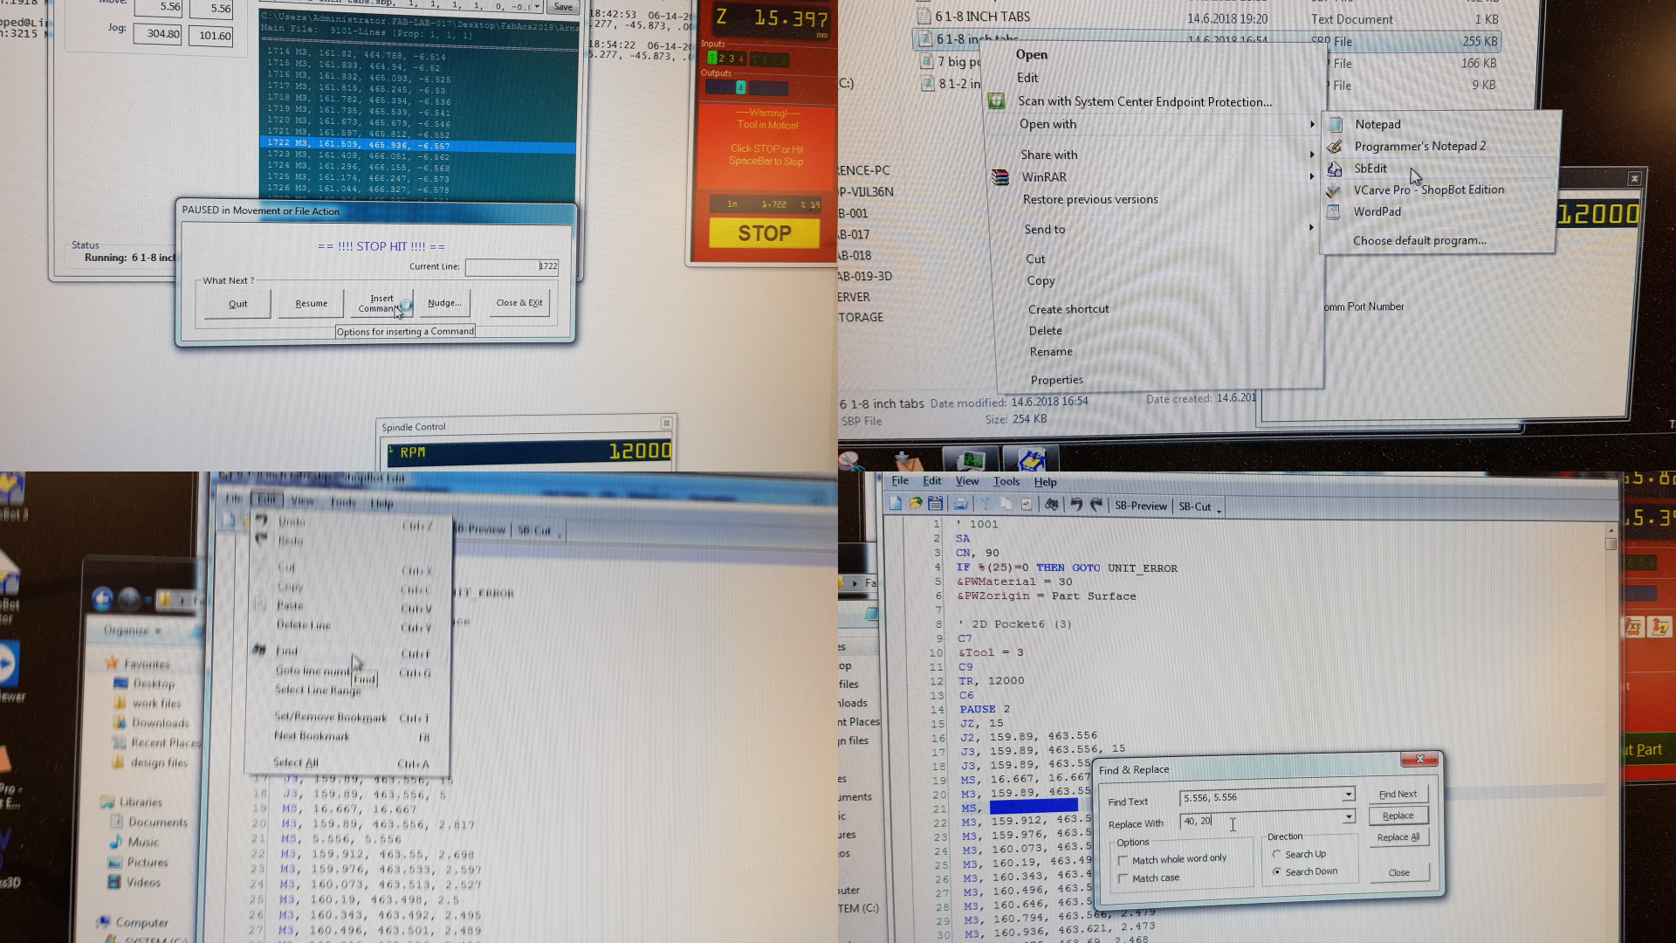This screenshot has height=943, width=1676.
Task: Click the WinRAR icon in context menu
Action: click(x=1000, y=177)
